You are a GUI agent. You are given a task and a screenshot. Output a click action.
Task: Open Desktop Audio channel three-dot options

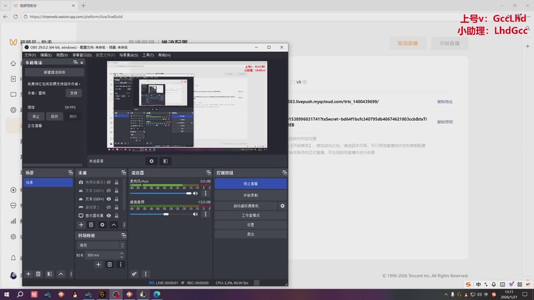(x=206, y=214)
